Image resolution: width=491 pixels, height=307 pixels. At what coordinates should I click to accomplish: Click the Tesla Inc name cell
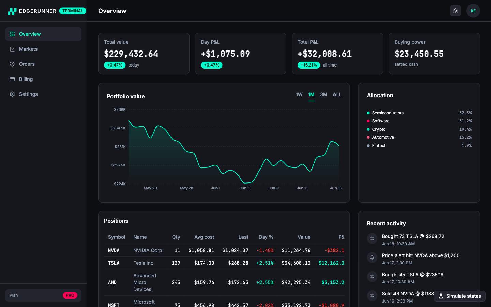(143, 263)
